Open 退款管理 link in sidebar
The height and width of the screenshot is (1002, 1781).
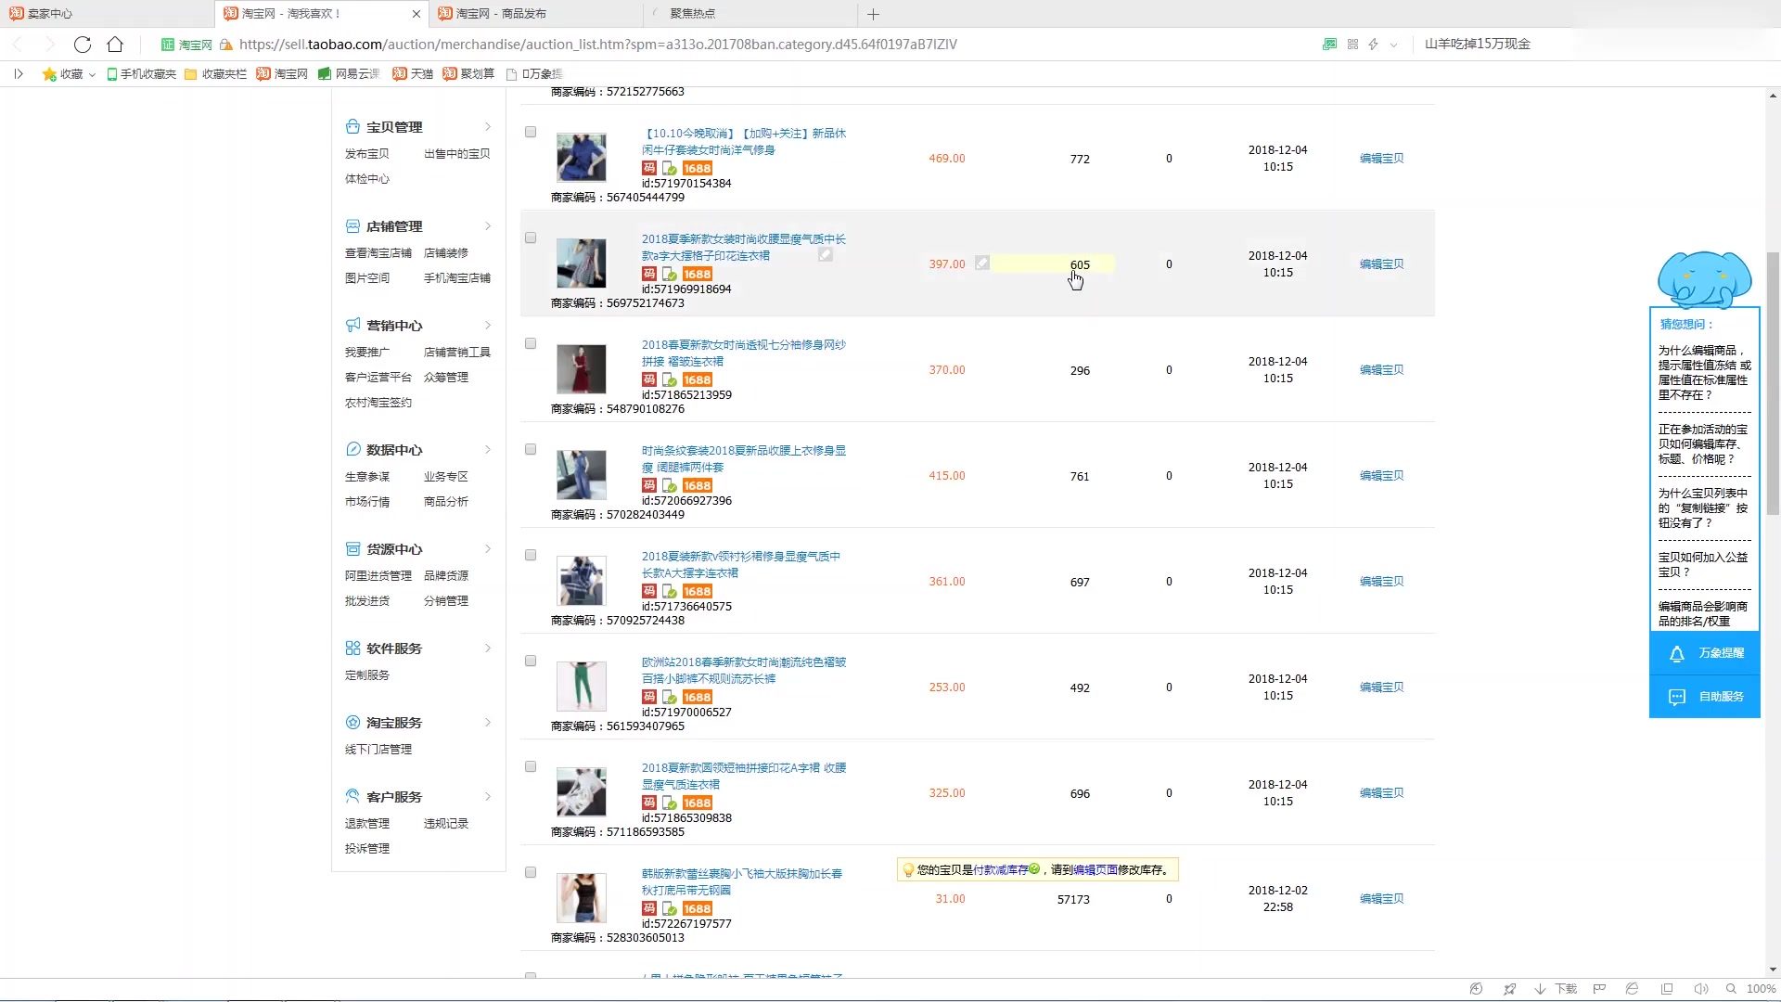[x=367, y=824]
